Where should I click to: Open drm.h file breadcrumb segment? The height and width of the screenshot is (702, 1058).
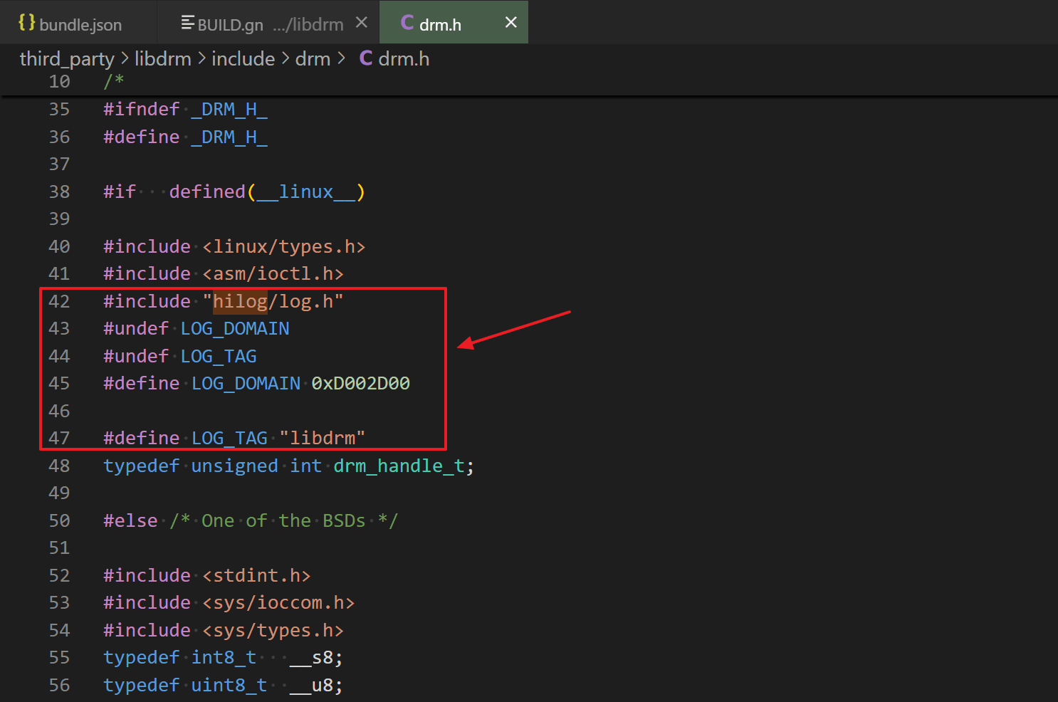(404, 58)
